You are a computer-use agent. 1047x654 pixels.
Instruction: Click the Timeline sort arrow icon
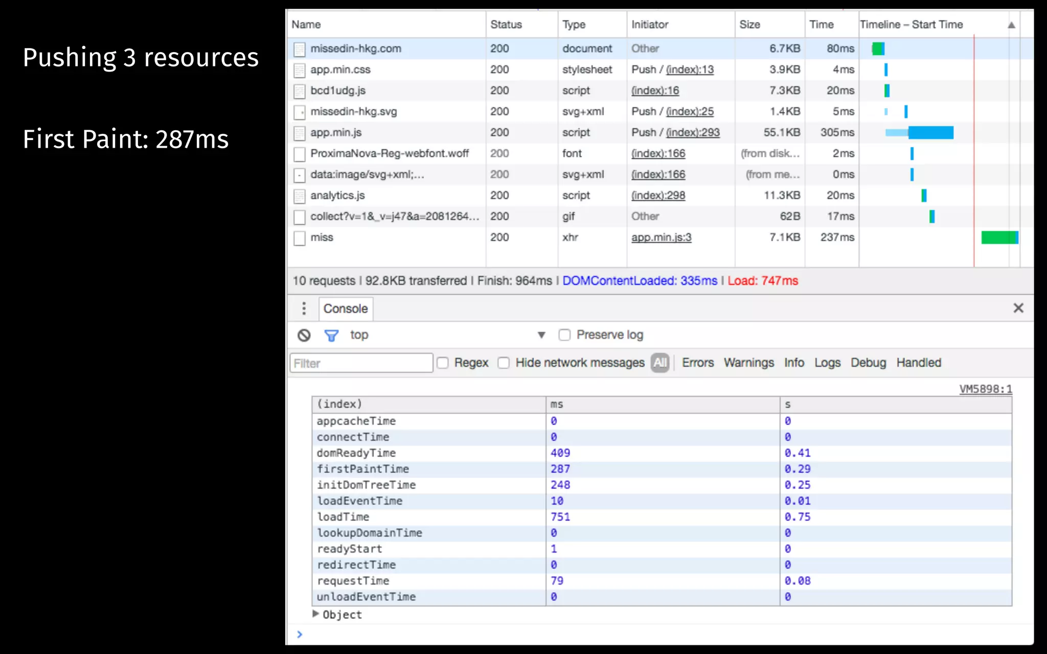click(1011, 25)
